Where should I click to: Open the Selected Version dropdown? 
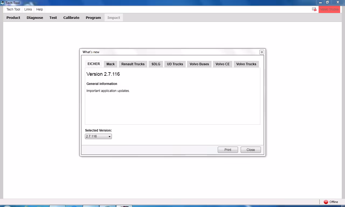(x=98, y=136)
